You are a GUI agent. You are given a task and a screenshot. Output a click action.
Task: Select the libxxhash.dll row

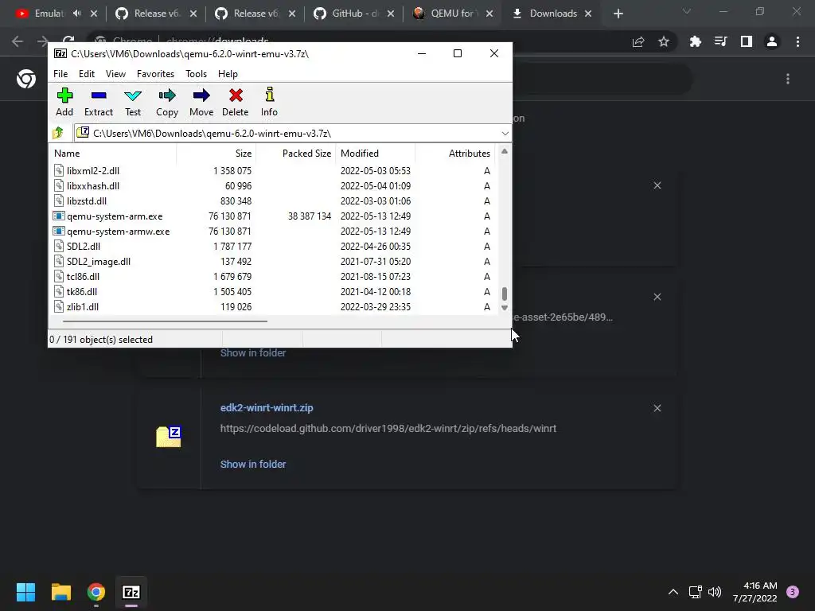click(x=274, y=185)
